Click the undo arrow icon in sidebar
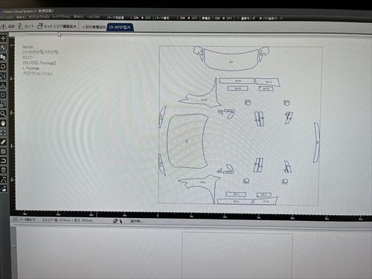The image size is (372, 279). click(x=3, y=161)
